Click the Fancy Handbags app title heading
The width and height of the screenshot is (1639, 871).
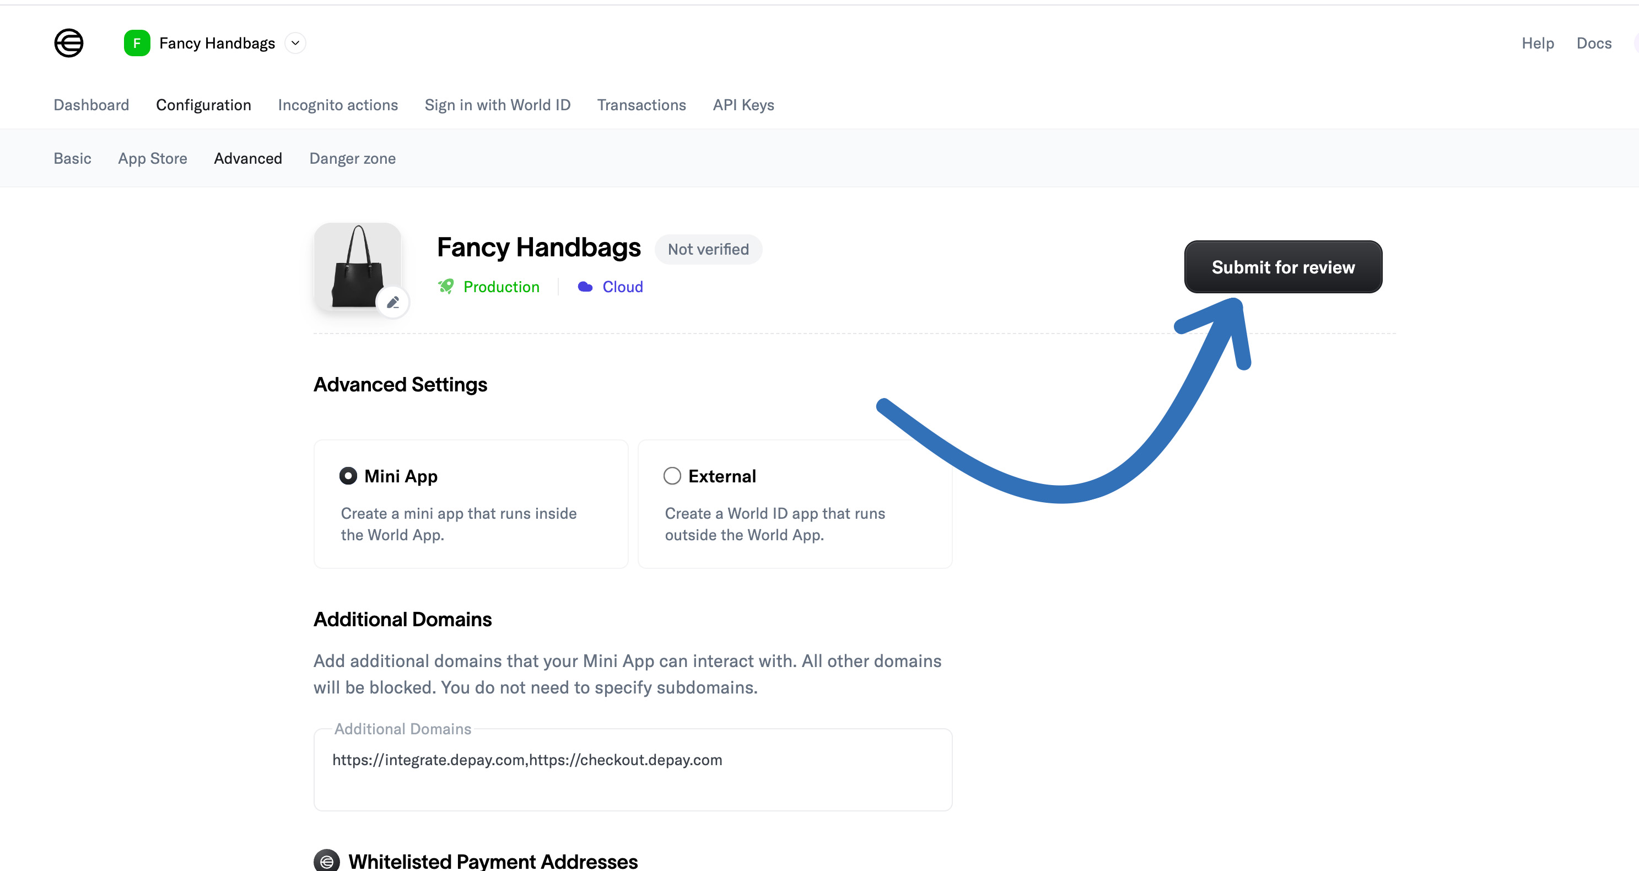tap(539, 248)
